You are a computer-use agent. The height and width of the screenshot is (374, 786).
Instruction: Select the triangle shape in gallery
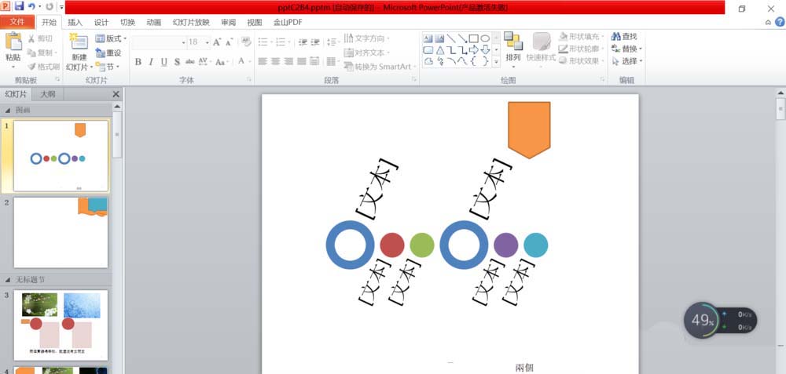(x=439, y=50)
